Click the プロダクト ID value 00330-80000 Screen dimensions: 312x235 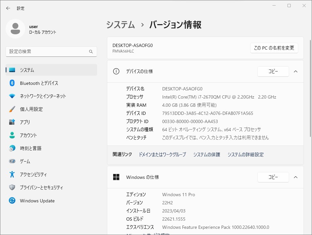click(190, 121)
